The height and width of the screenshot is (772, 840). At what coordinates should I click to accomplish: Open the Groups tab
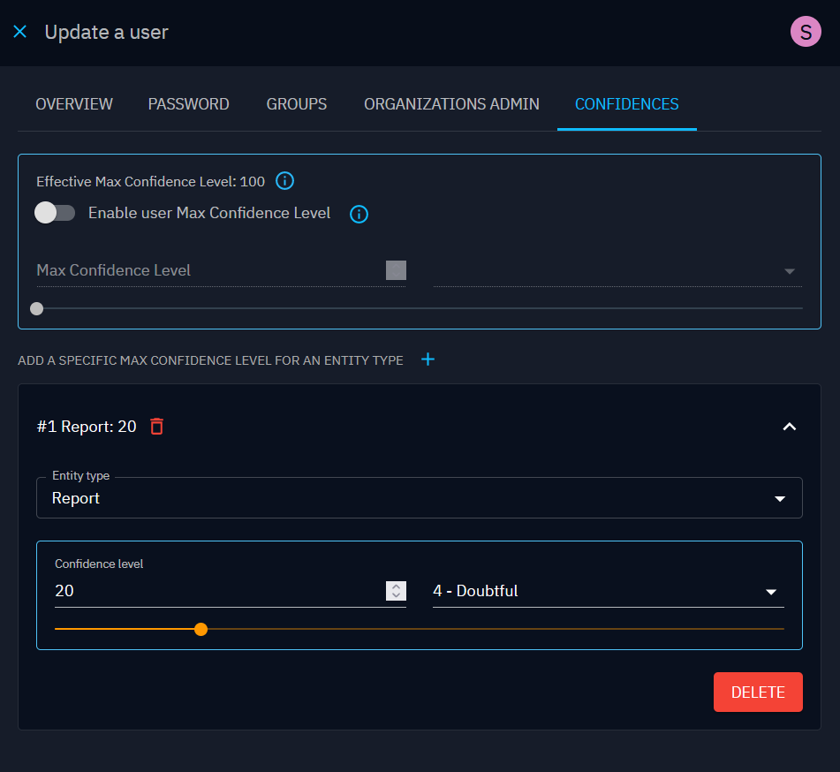(297, 104)
